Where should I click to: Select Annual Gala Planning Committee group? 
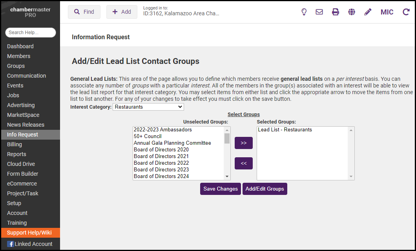(x=172, y=143)
